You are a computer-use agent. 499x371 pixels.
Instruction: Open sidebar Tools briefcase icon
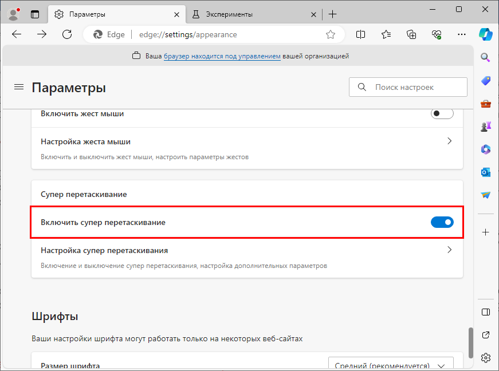pos(486,104)
